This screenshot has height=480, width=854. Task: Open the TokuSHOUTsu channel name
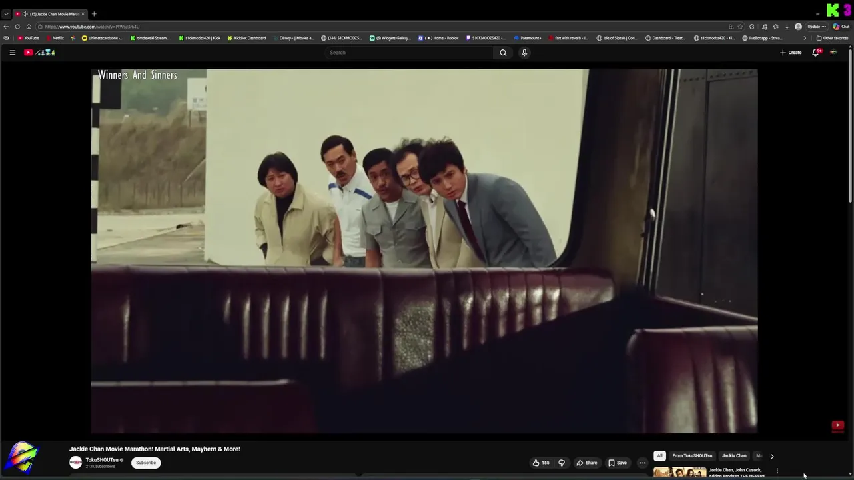pos(101,460)
